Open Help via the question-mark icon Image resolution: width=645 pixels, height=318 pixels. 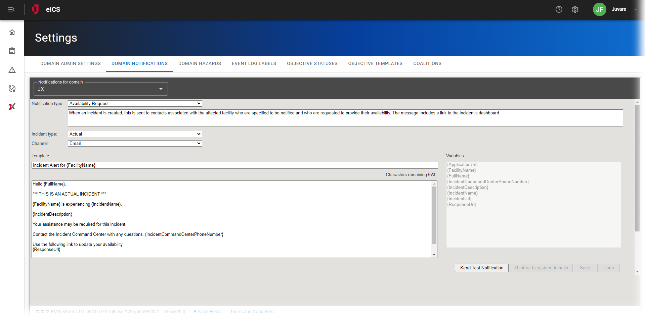(x=559, y=9)
